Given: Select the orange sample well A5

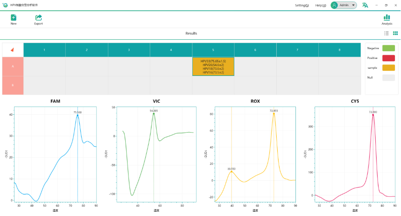Looking at the screenshot, I should [213, 67].
